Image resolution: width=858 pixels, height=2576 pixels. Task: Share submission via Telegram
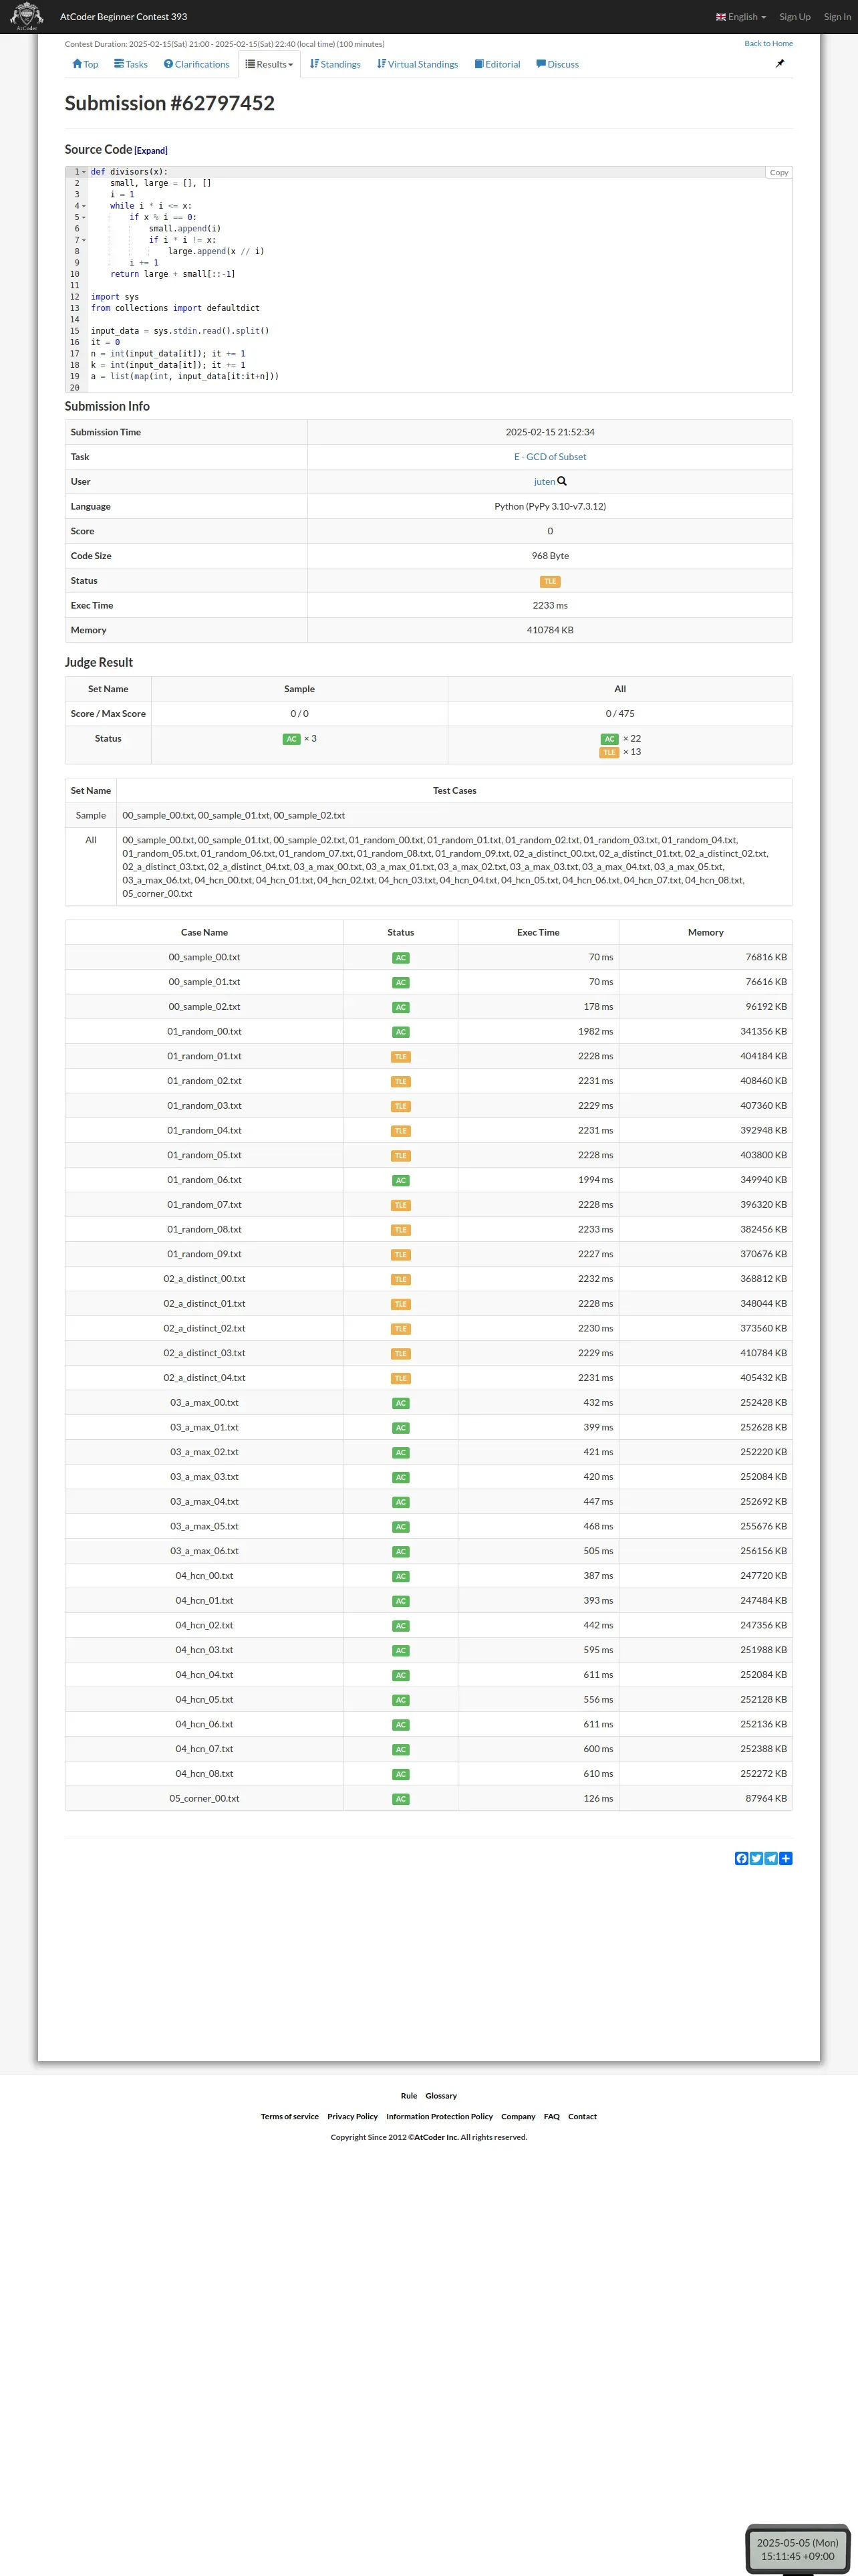(771, 1858)
